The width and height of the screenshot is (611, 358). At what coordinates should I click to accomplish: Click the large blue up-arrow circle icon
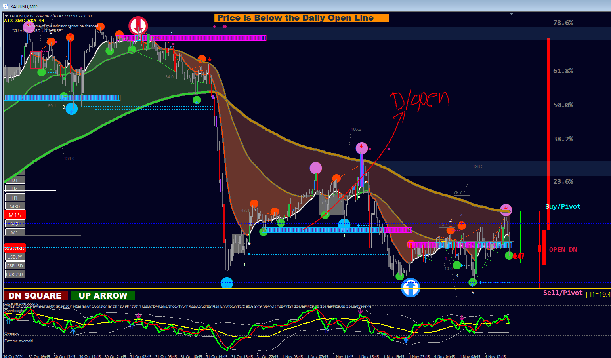(x=411, y=288)
